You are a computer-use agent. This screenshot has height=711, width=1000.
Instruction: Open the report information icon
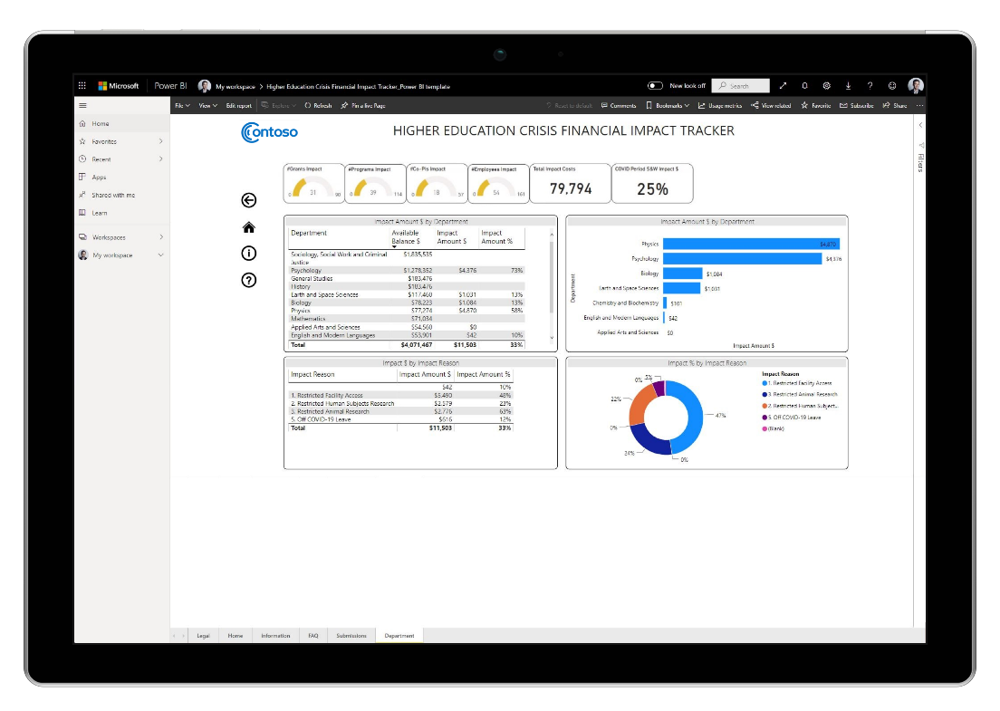point(248,254)
